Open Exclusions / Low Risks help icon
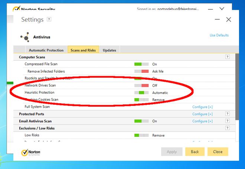Screen dimensions: 245x169 coord(227,128)
